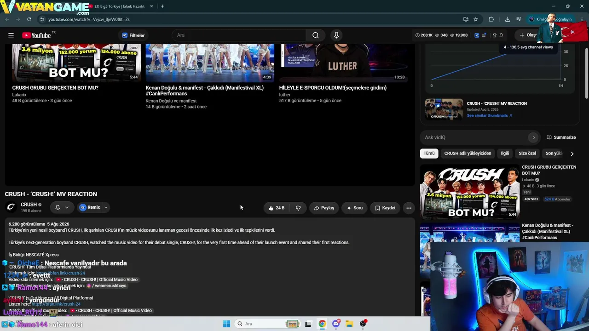Save the video with Kaydet
This screenshot has height=331, width=589.
click(x=385, y=208)
